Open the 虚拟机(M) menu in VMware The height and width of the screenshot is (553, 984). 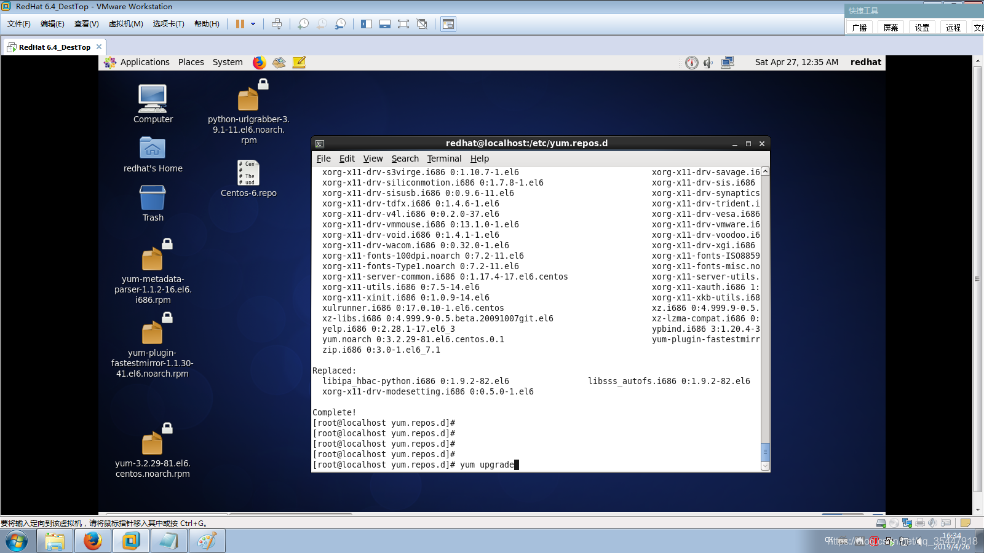point(125,24)
